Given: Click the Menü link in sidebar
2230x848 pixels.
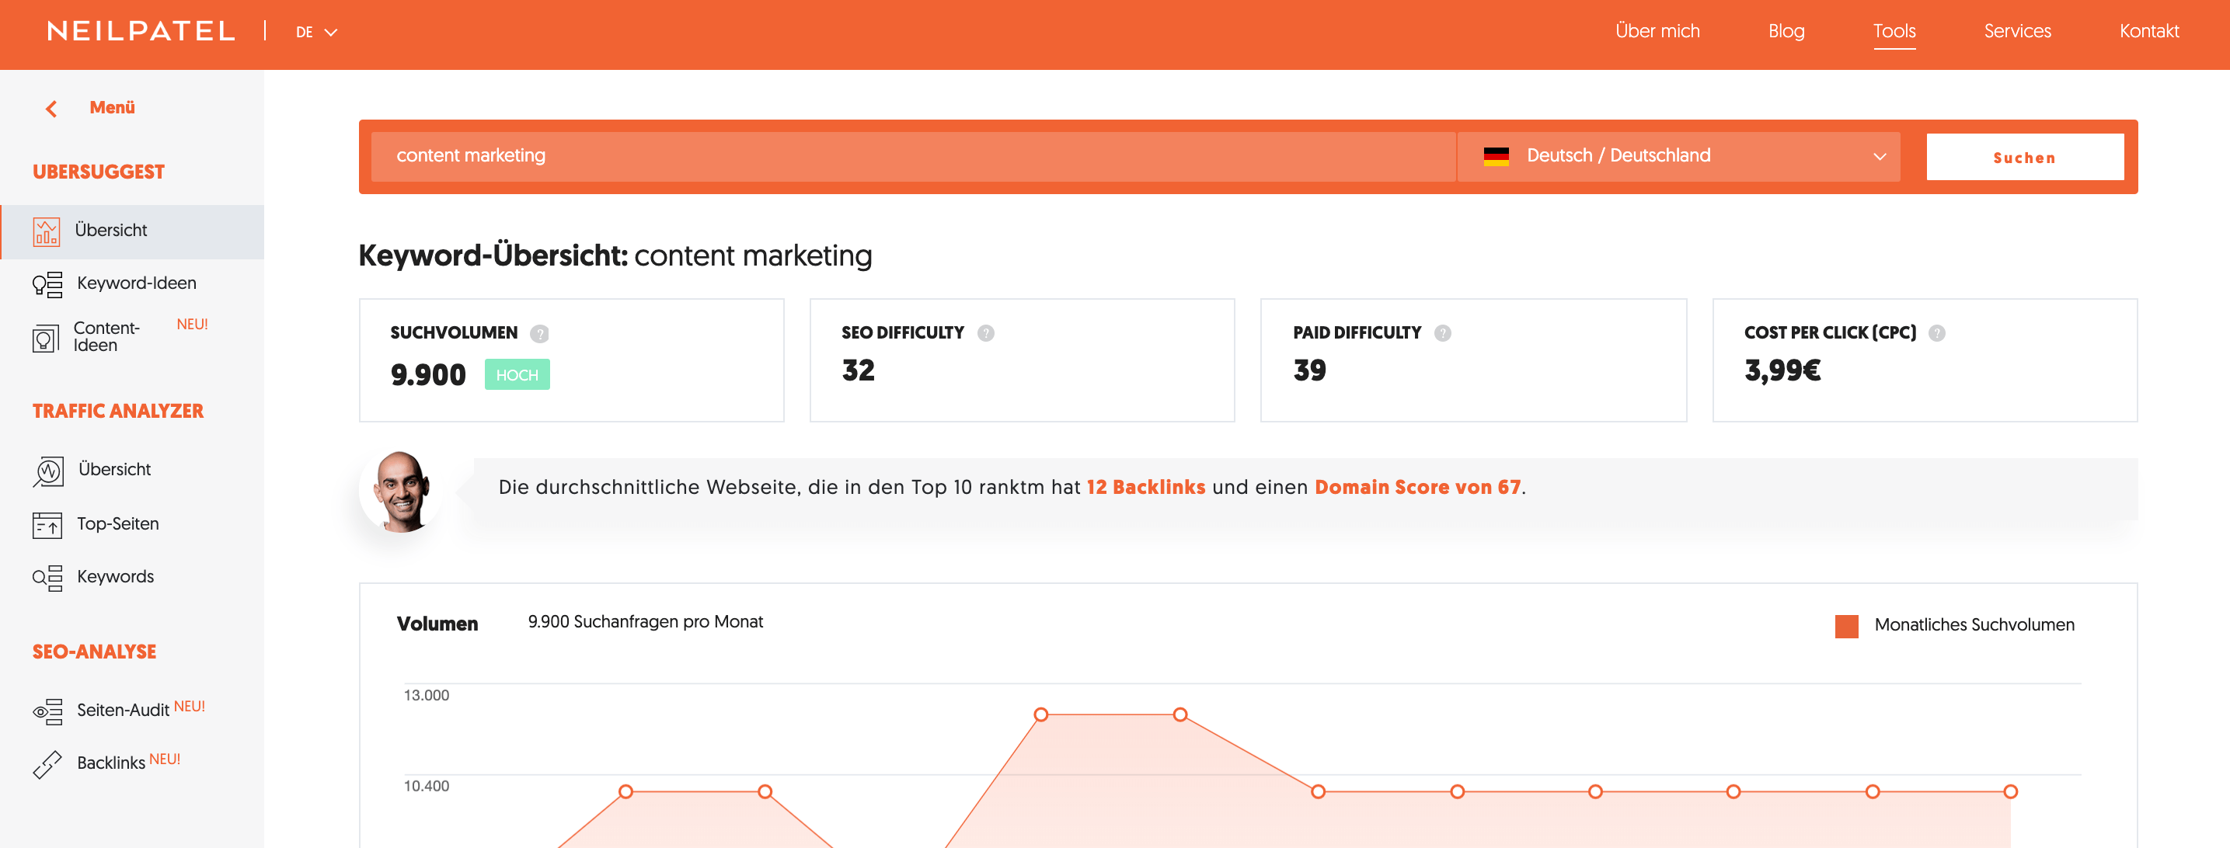Looking at the screenshot, I should click(x=112, y=108).
